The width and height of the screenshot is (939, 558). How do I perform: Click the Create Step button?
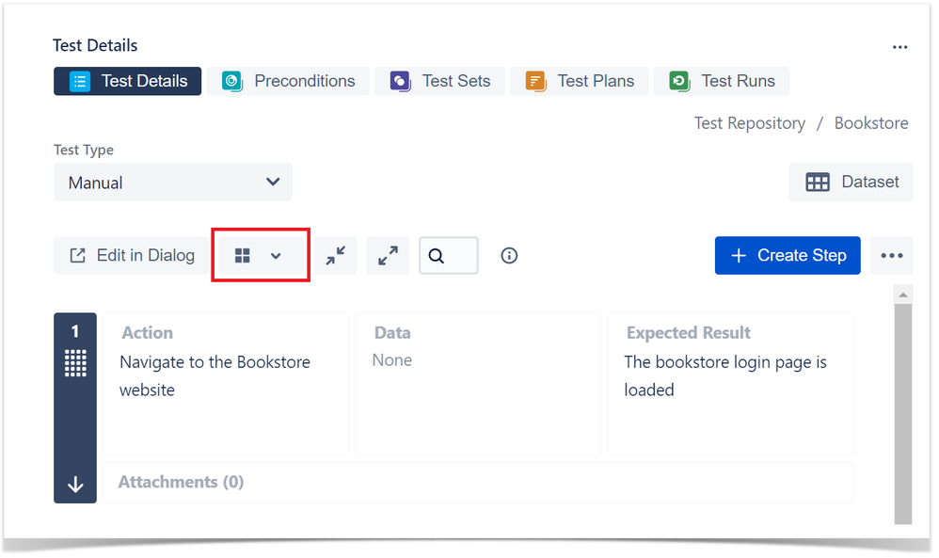(788, 255)
